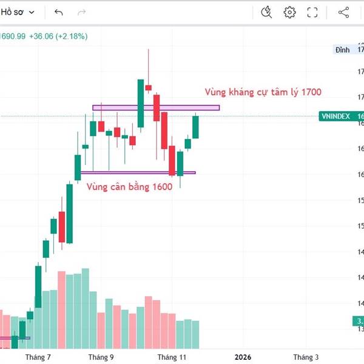Click the Tháng 7 time axis label
This screenshot has width=364, height=364.
click(38, 357)
